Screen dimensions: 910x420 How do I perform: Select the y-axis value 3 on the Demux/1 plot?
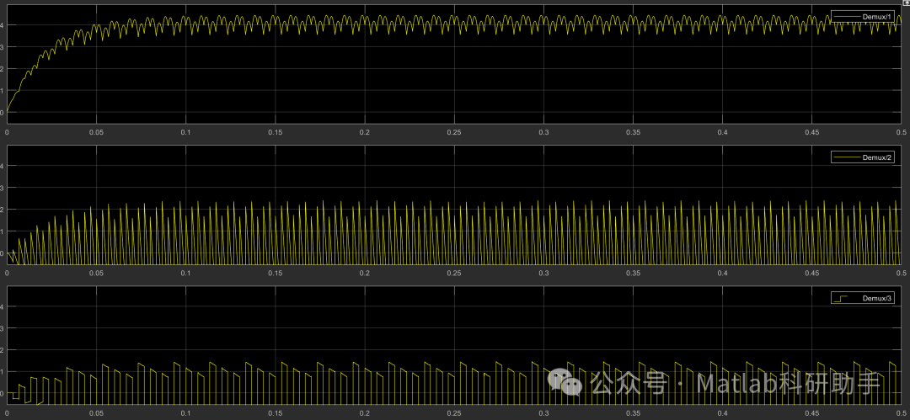point(3,47)
